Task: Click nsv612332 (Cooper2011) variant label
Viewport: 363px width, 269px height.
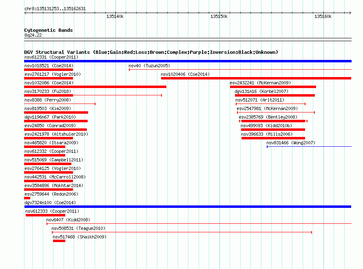Action: click(x=51, y=151)
